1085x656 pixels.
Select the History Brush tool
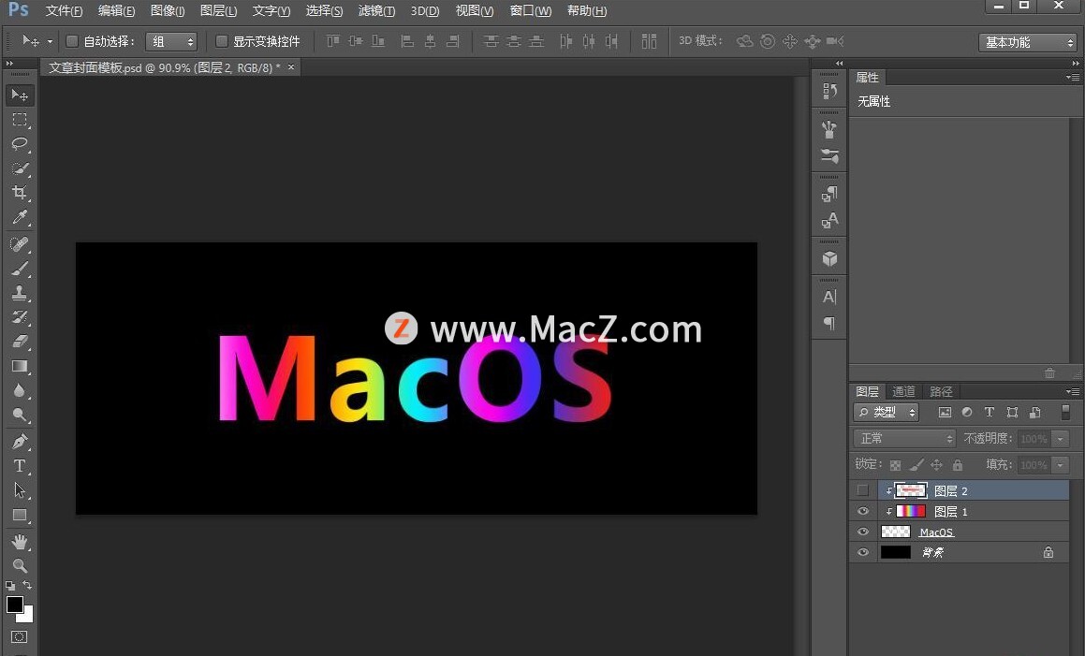tap(20, 317)
